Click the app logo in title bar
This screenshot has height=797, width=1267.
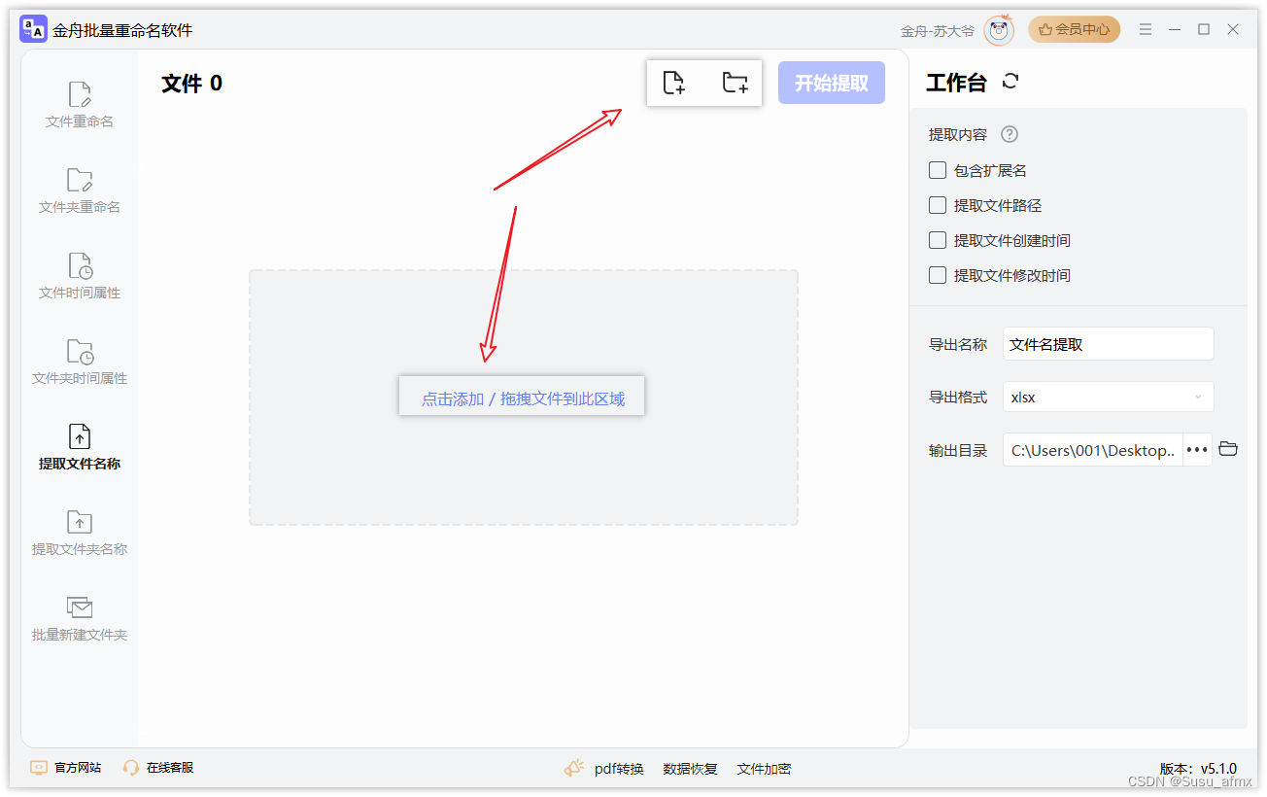tap(33, 29)
